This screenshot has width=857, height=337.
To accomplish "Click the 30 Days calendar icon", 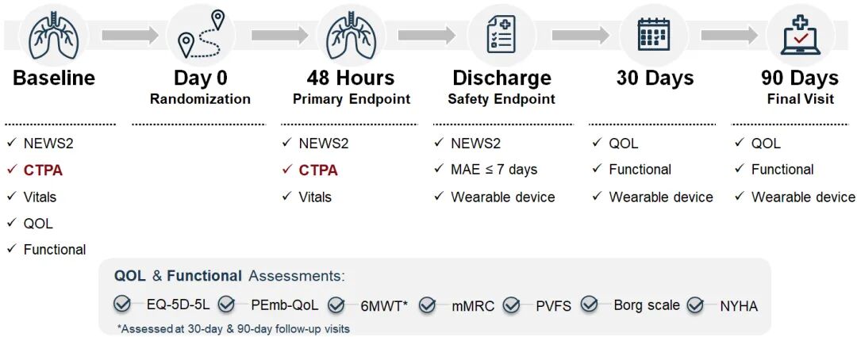I will (x=653, y=35).
